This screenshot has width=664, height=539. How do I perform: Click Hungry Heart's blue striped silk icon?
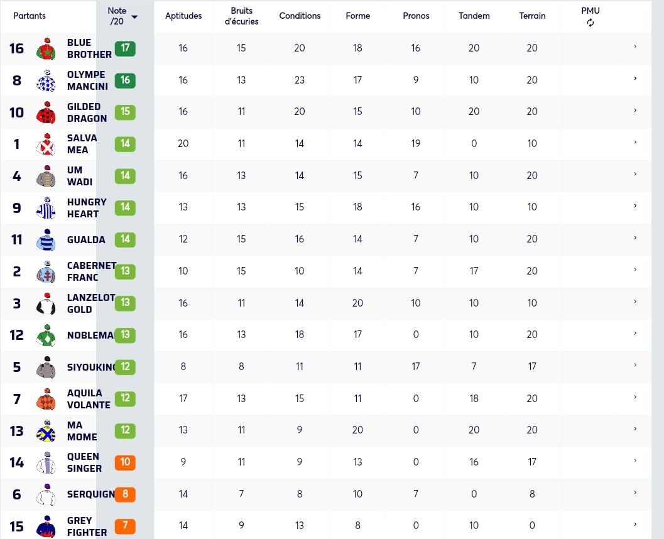pyautogui.click(x=46, y=208)
